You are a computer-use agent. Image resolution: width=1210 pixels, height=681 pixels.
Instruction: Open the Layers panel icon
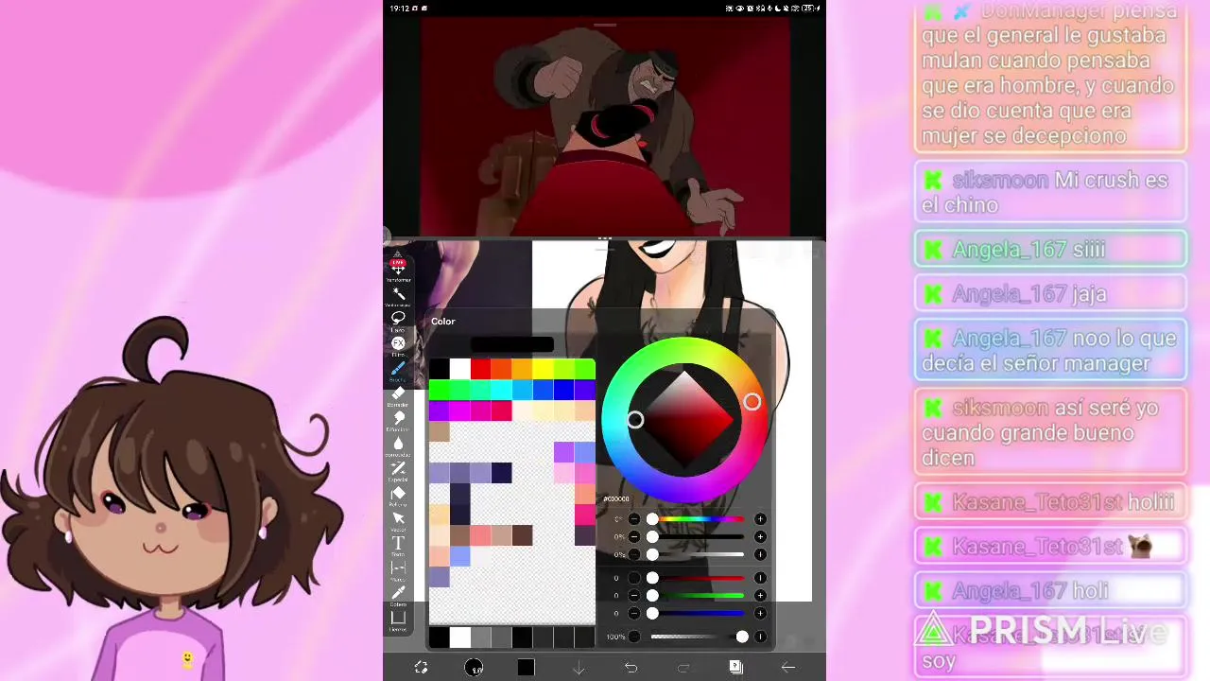(735, 668)
